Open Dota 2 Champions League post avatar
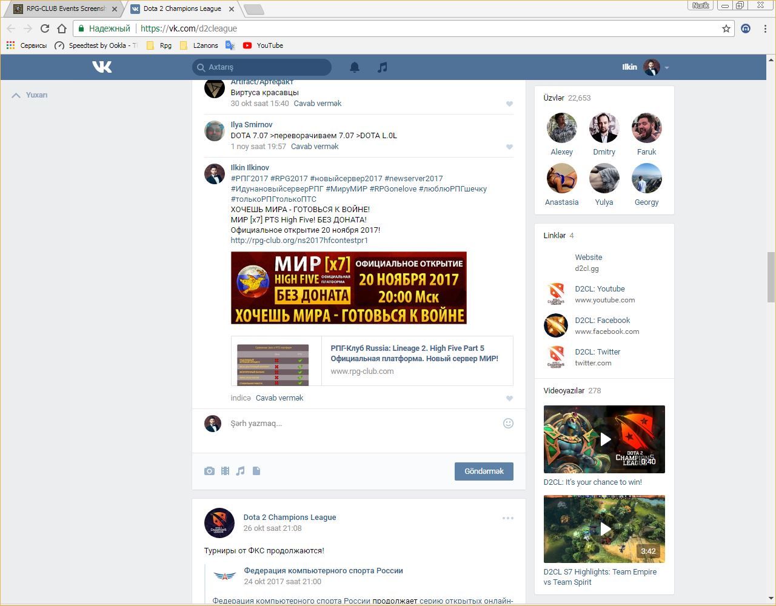Viewport: 776px width, 606px height. click(219, 523)
